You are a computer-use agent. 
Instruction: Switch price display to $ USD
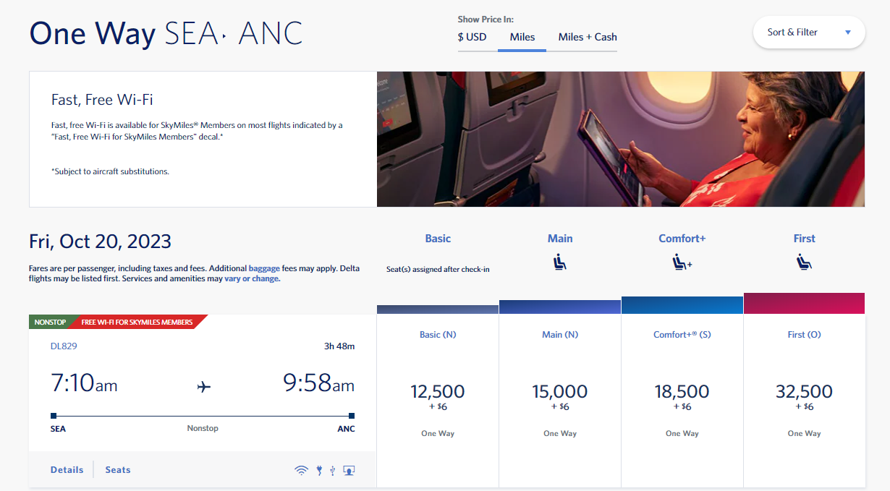471,36
